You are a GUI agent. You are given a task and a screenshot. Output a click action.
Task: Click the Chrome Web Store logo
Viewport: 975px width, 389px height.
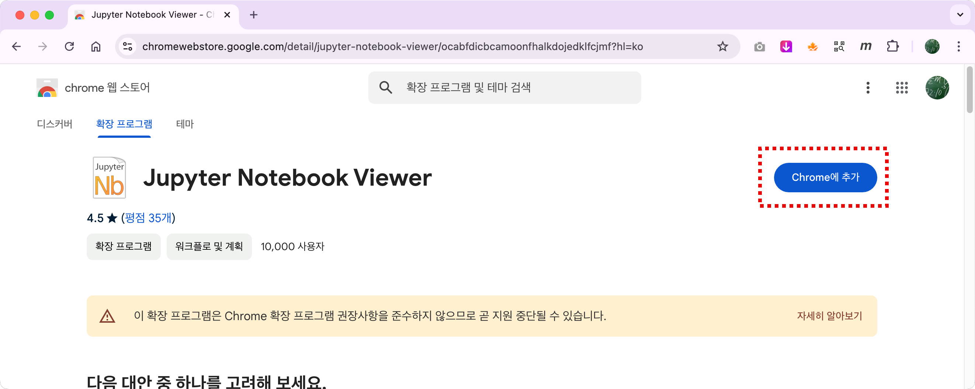[47, 88]
